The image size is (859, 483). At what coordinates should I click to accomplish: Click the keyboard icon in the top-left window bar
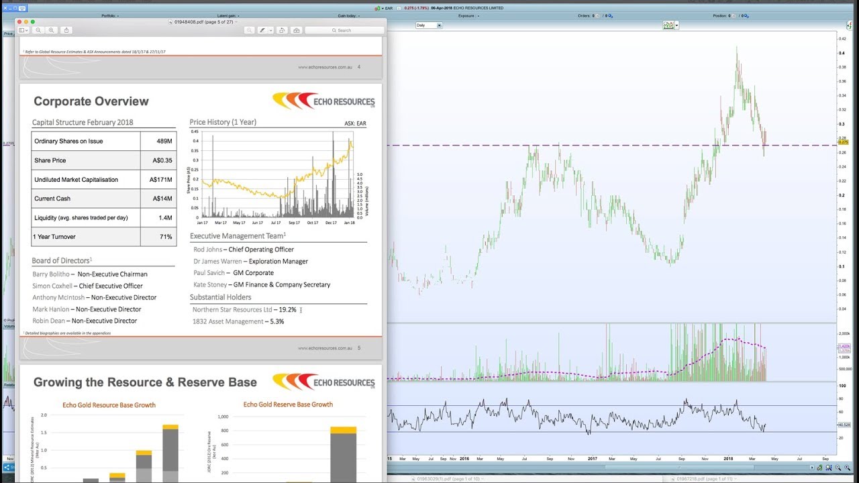point(22,7)
